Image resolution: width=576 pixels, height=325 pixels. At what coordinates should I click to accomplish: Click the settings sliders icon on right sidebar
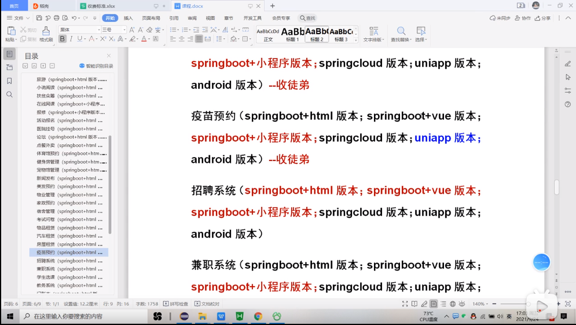coord(567,90)
